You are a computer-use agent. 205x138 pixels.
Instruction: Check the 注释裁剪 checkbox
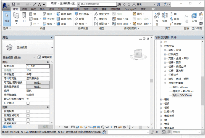tap(28, 120)
